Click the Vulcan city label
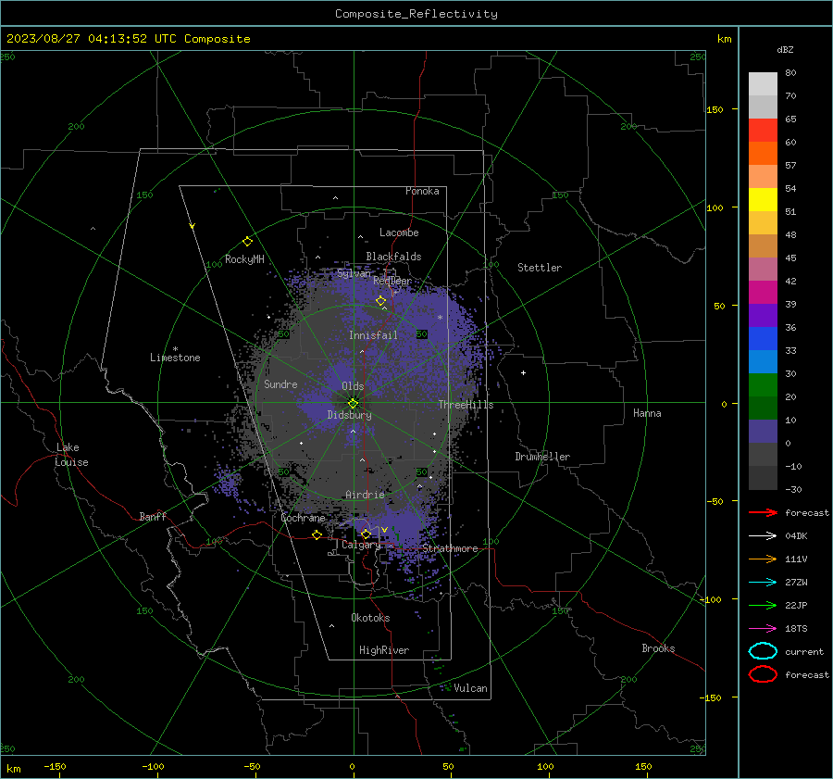 point(470,688)
